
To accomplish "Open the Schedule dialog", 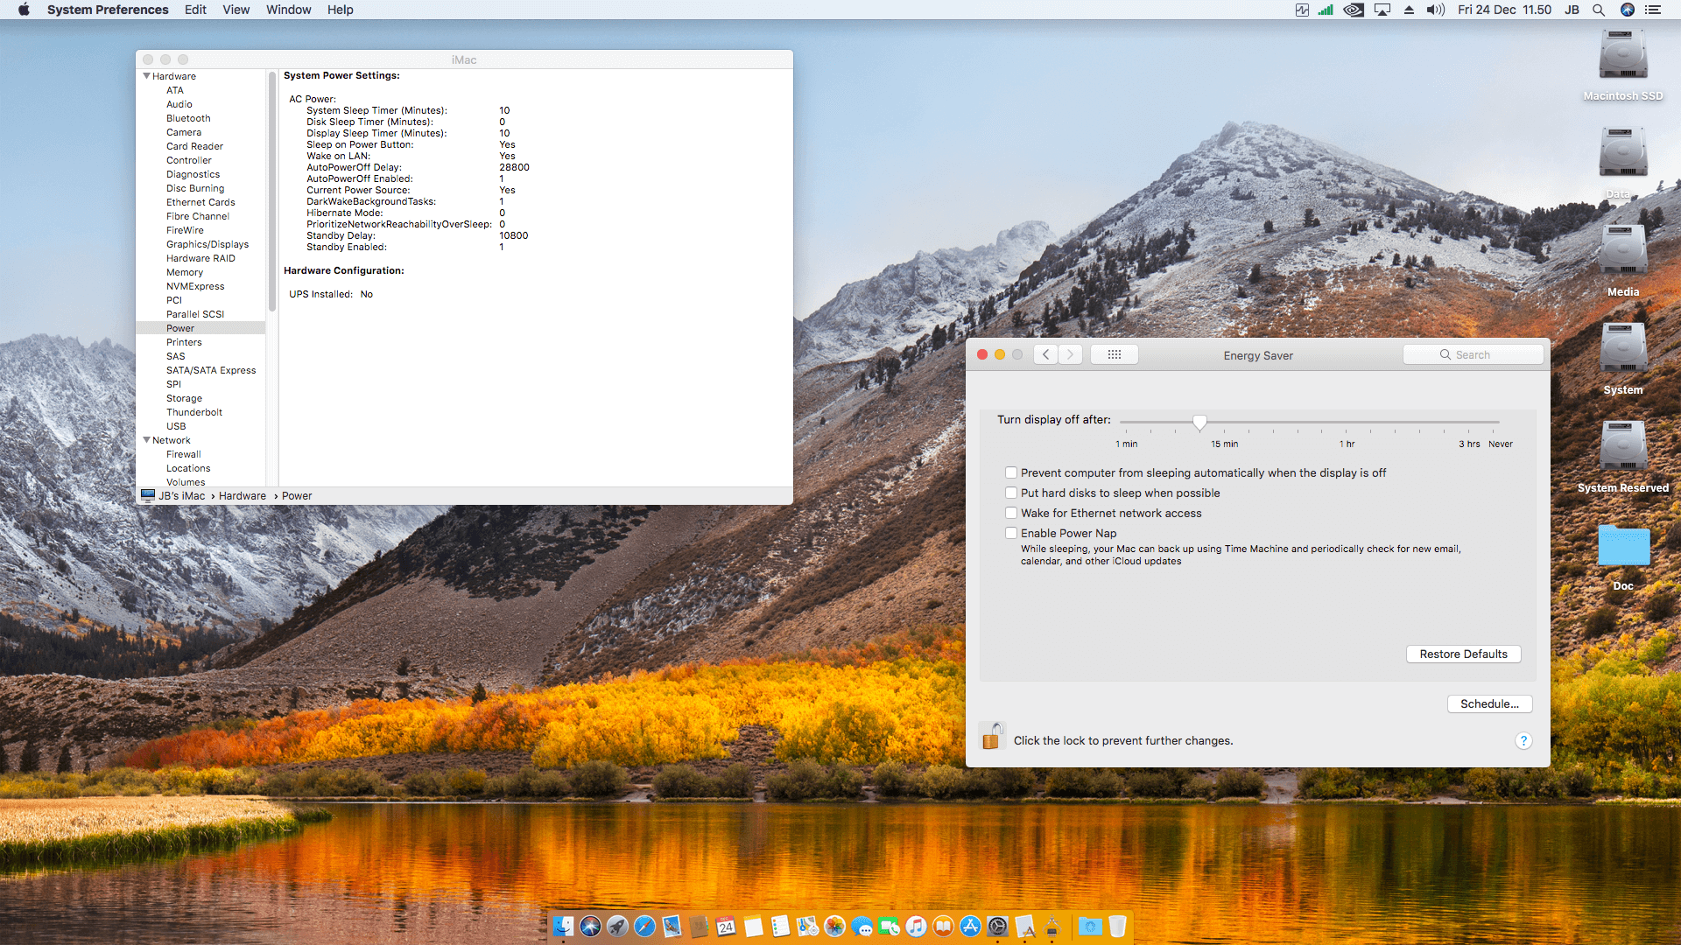I will 1488,703.
